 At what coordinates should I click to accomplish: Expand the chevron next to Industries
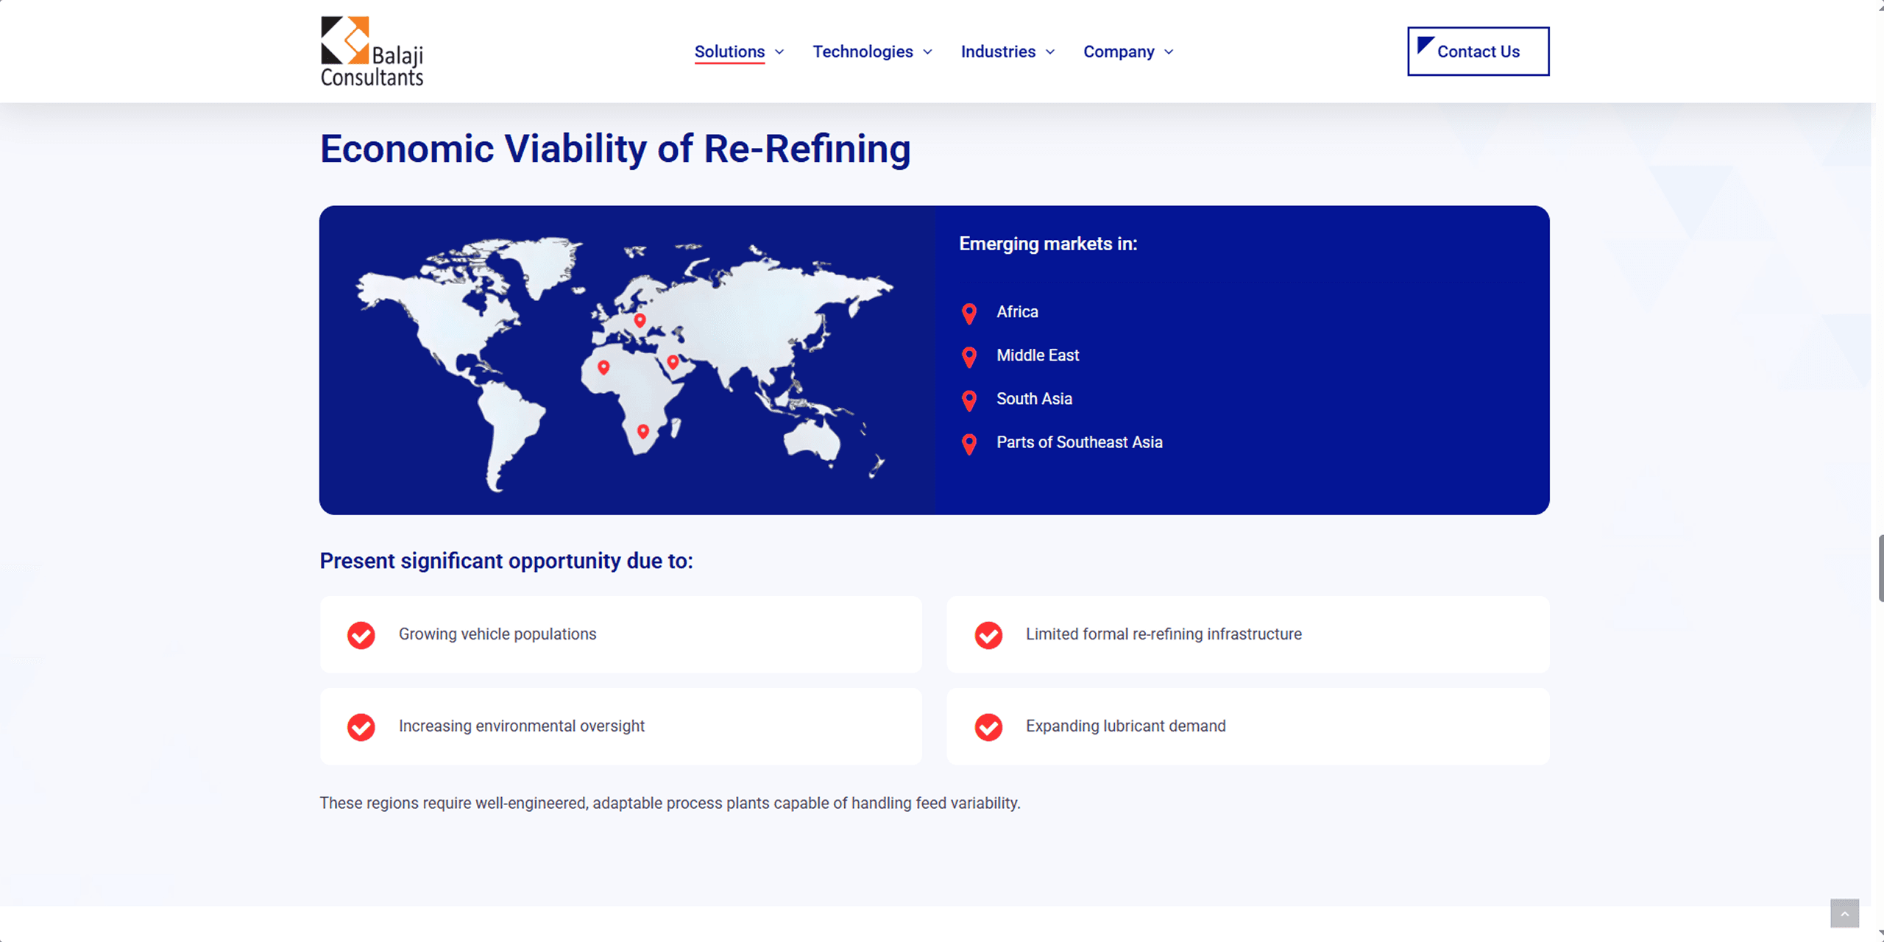[x=1050, y=52]
